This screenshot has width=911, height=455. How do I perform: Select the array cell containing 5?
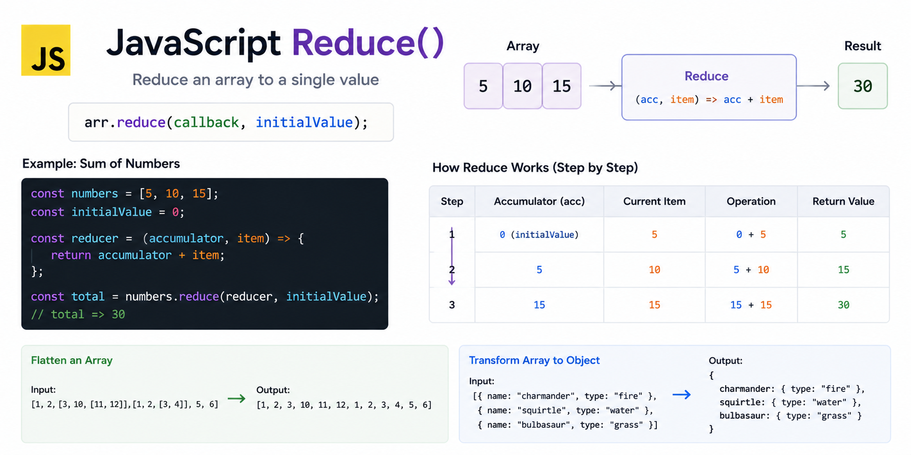tap(483, 86)
